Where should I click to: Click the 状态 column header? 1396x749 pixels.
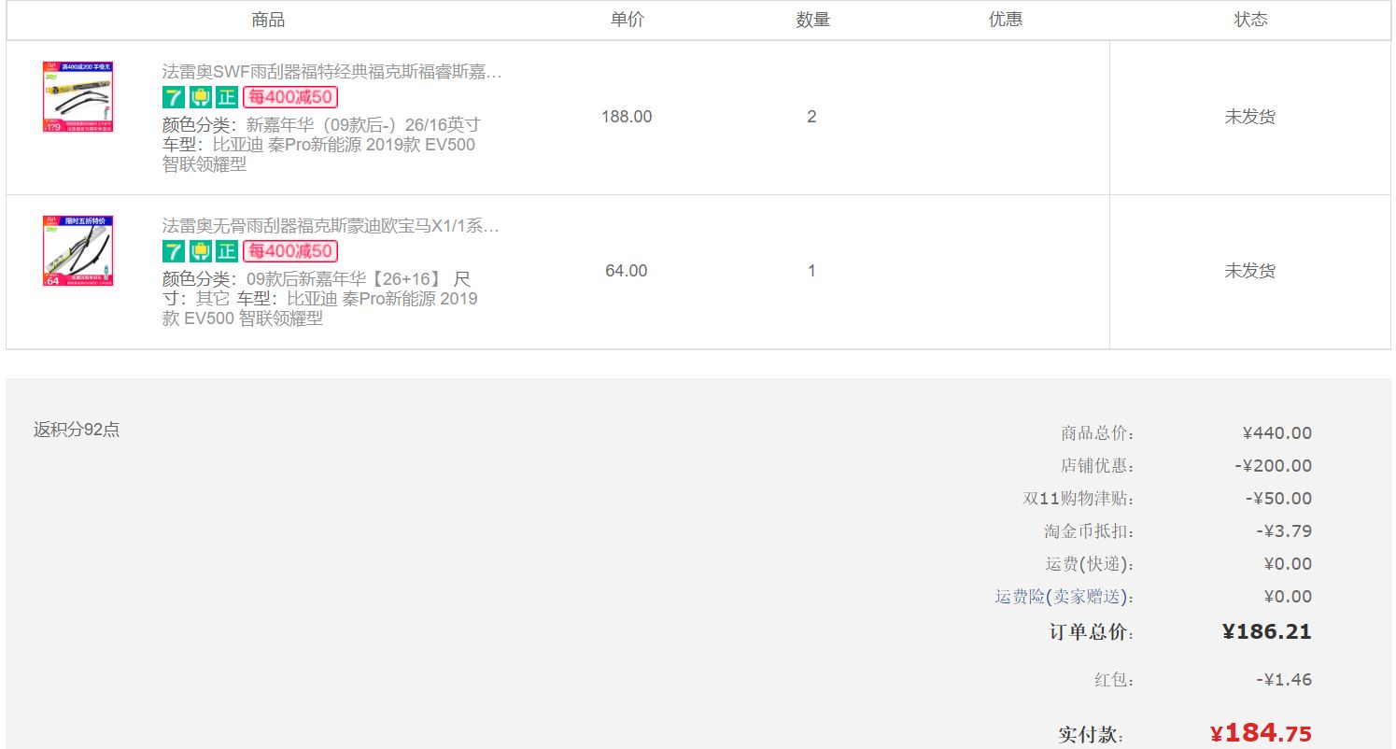1250,20
